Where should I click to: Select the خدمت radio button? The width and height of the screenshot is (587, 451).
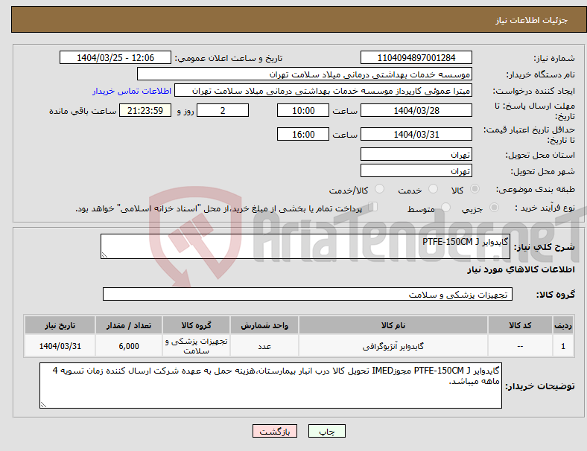point(433,189)
